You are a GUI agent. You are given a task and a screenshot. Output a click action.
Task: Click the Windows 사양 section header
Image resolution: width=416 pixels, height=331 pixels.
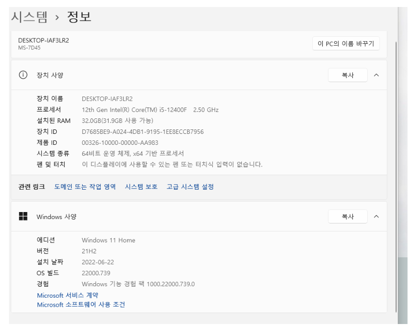199,217
